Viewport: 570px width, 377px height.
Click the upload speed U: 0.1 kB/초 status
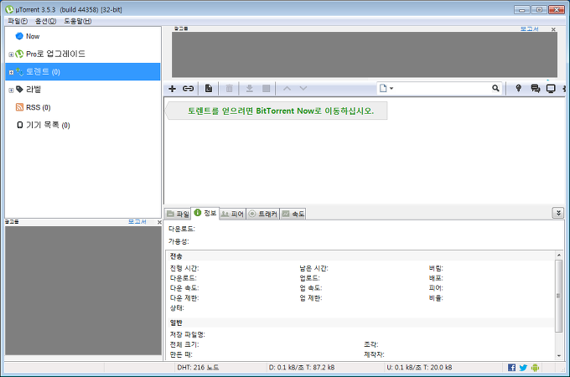(x=419, y=367)
